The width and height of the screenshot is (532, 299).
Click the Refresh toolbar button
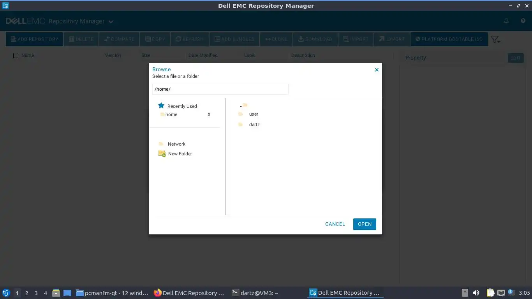190,39
